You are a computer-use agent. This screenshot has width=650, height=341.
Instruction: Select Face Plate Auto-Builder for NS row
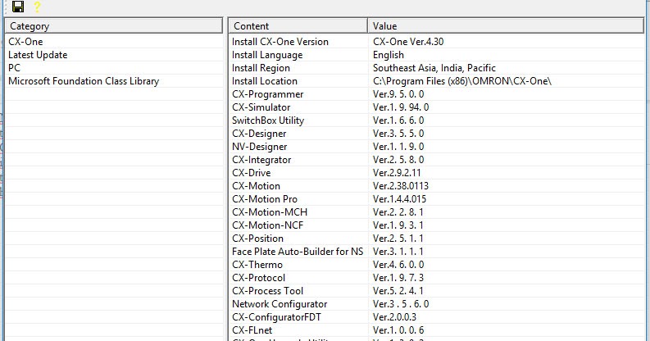437,252
